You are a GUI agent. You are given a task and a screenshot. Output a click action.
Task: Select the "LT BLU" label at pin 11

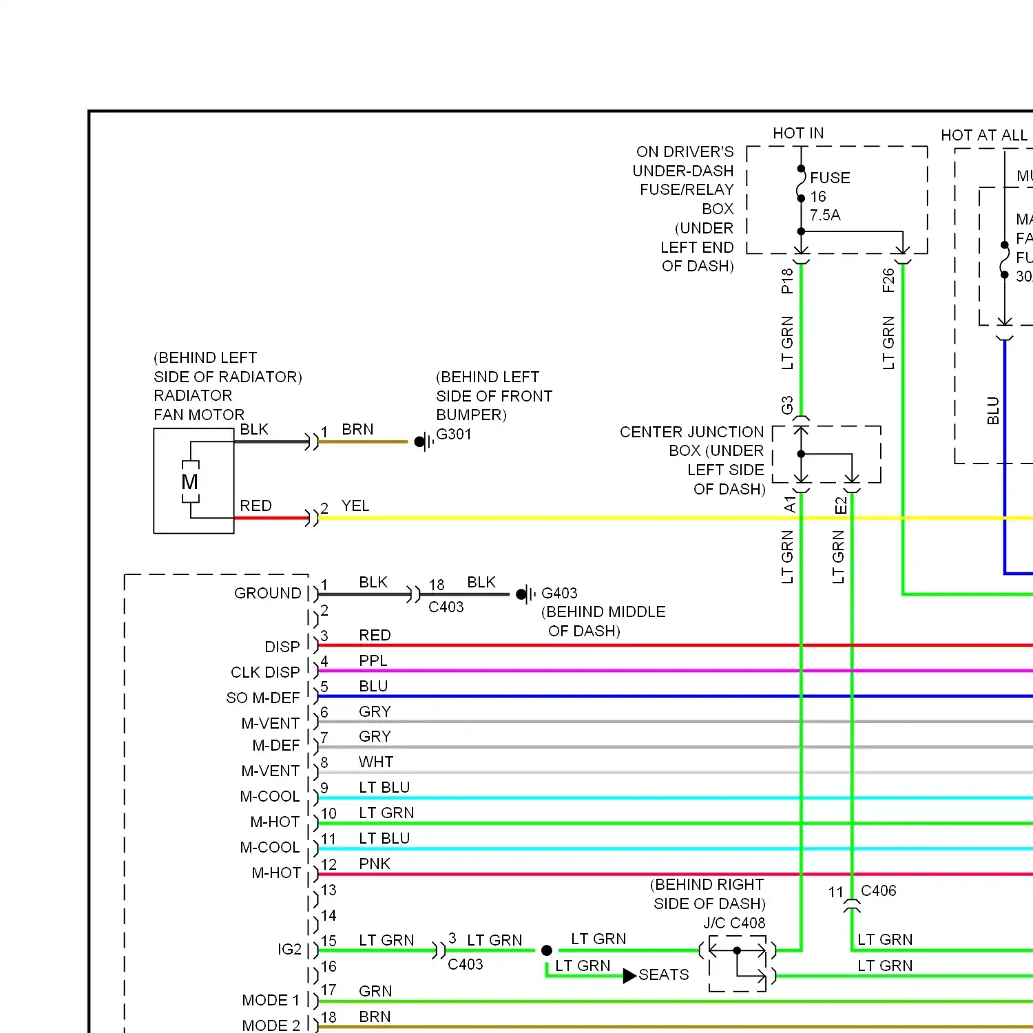point(384,838)
